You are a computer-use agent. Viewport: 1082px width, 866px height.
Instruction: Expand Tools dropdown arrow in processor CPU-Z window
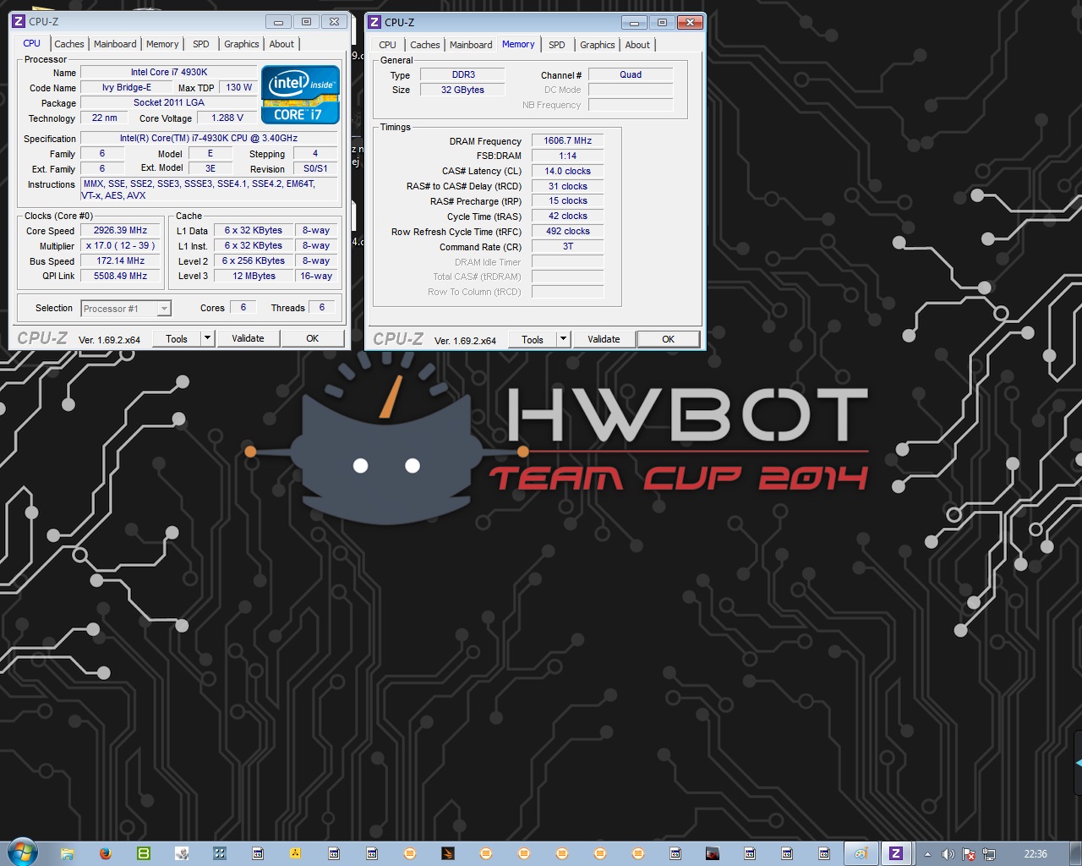(207, 338)
